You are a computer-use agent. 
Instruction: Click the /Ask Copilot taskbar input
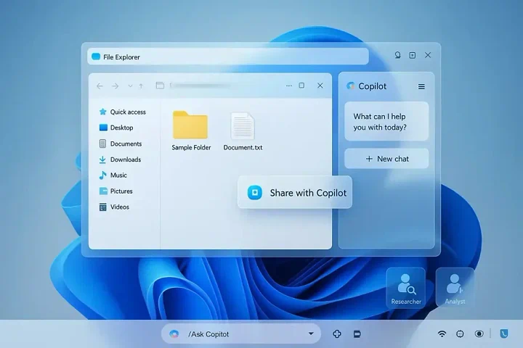click(x=241, y=333)
